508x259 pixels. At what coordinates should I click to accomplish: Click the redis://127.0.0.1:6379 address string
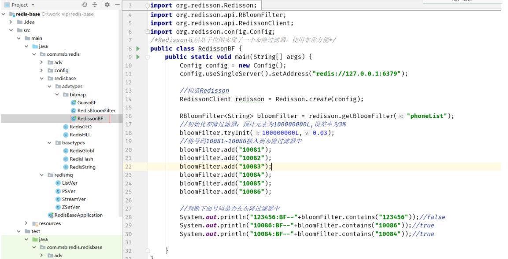(356, 74)
